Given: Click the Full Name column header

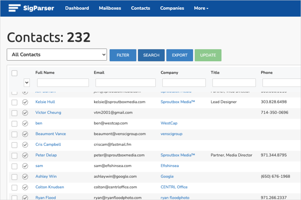Looking at the screenshot, I should point(45,73).
